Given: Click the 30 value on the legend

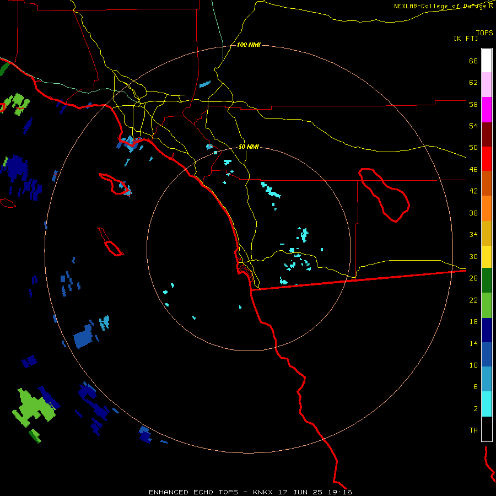Looking at the screenshot, I should [x=473, y=256].
